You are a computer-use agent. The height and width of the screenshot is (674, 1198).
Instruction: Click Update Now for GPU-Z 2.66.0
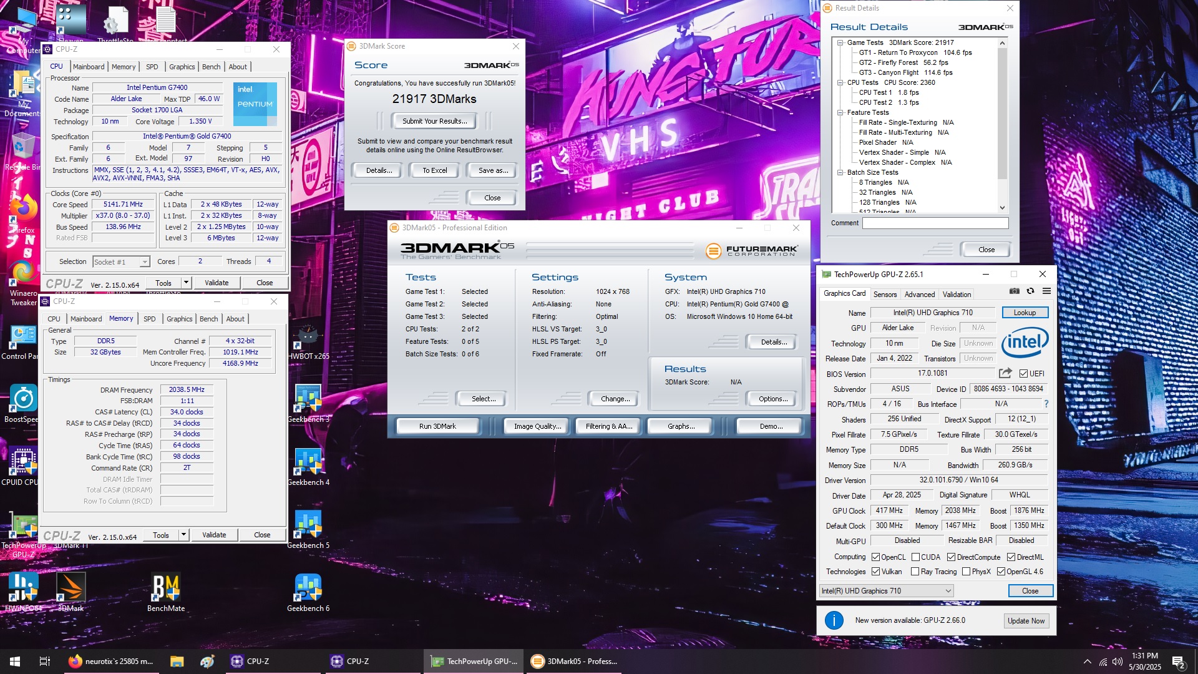tap(1026, 621)
